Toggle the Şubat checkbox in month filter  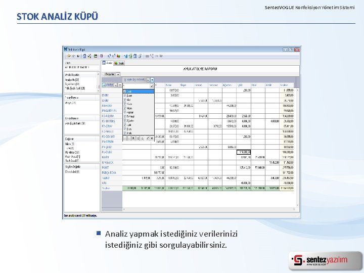(125, 96)
